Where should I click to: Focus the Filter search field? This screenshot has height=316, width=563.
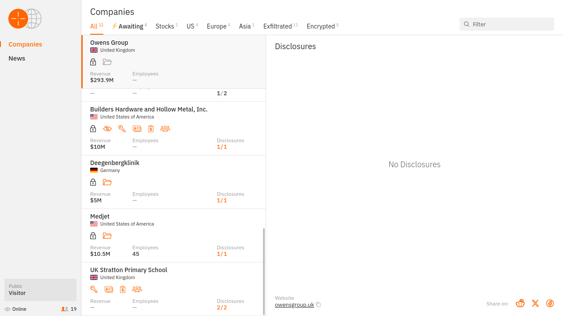[507, 24]
